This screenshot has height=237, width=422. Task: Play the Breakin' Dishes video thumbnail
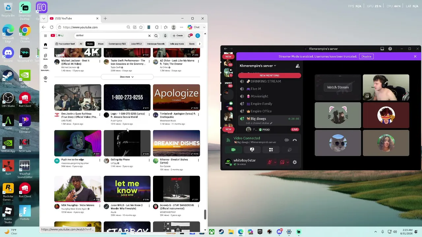(x=176, y=143)
